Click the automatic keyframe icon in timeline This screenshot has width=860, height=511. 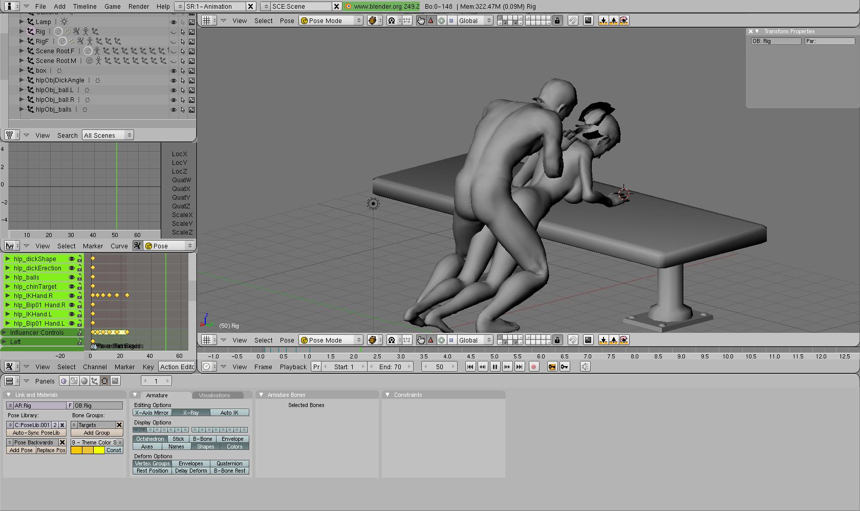tap(552, 367)
